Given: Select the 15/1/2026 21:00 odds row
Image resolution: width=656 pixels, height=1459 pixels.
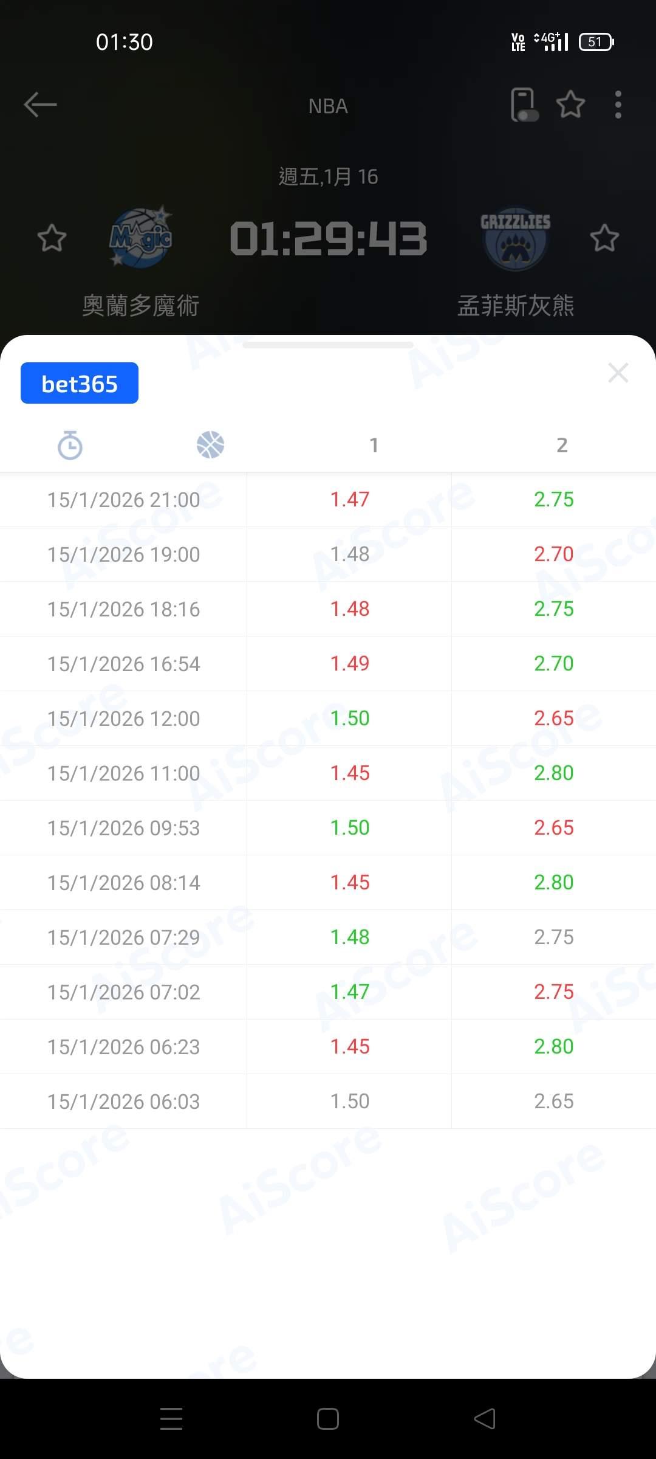Looking at the screenshot, I should point(124,500).
